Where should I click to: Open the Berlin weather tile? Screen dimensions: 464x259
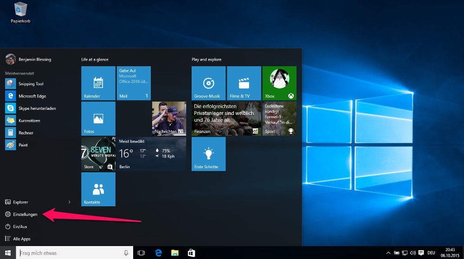(x=152, y=154)
